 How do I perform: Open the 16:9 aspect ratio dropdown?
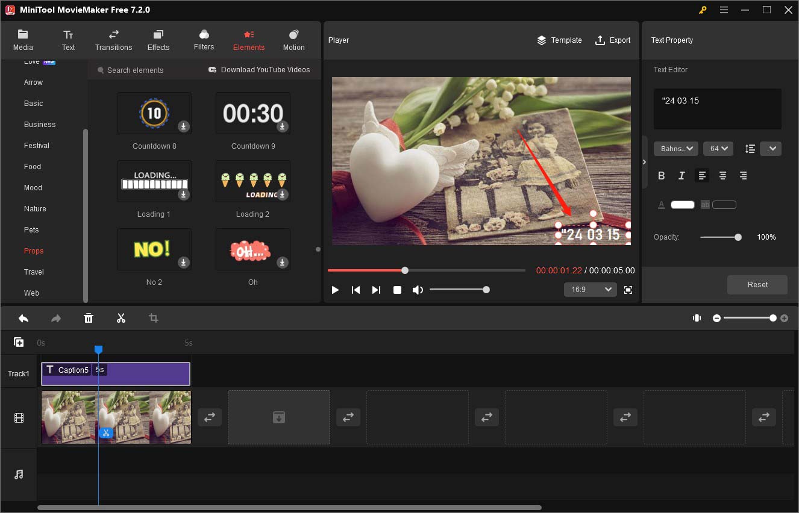590,290
